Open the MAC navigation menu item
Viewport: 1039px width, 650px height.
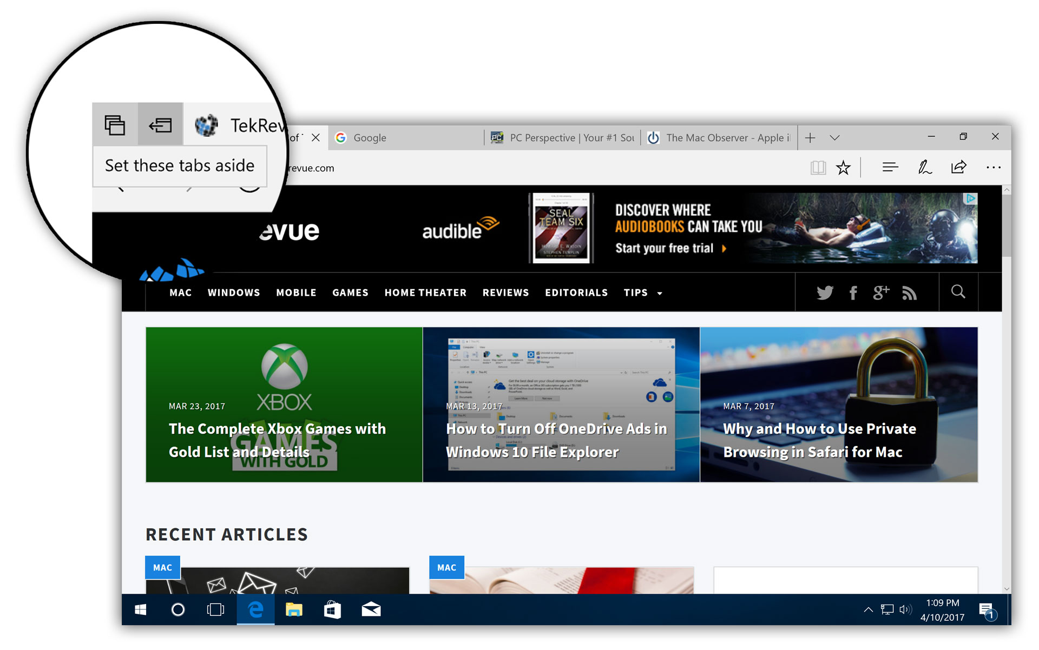click(180, 293)
